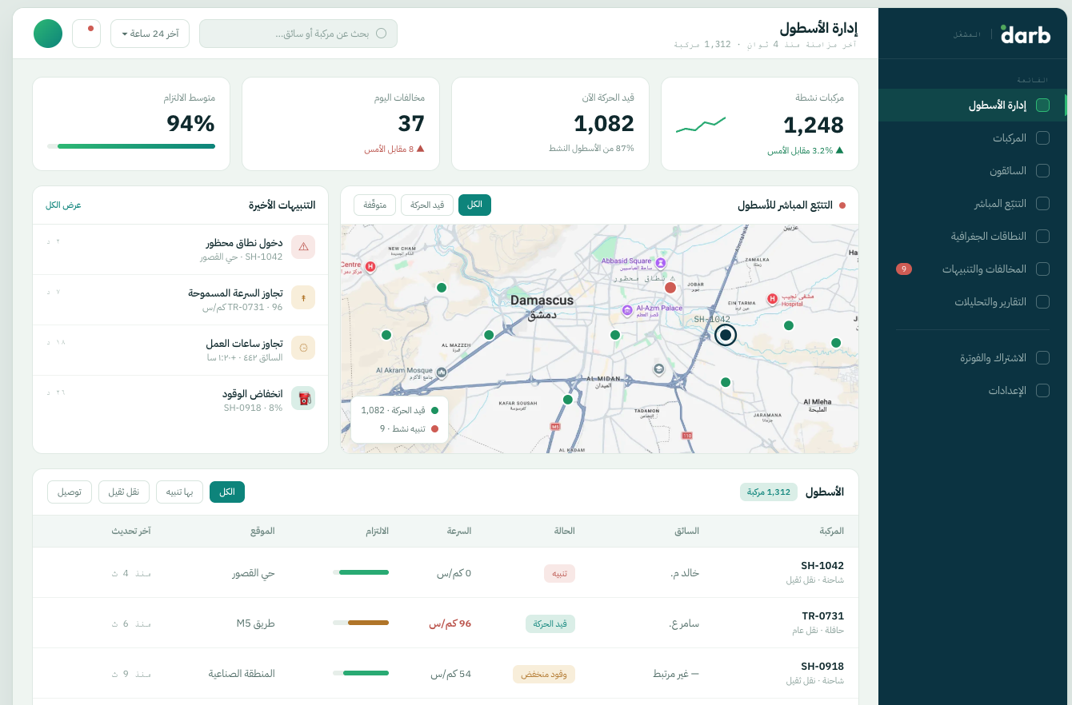The width and height of the screenshot is (1072, 705).
Task: Click the إدارة الأسطول sidebar icon
Action: 1042,105
